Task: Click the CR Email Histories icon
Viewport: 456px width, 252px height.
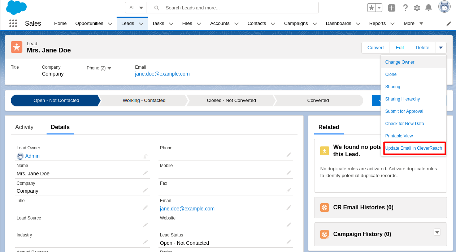Action: [325, 208]
